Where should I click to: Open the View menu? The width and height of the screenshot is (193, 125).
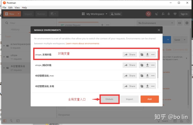point(17,7)
